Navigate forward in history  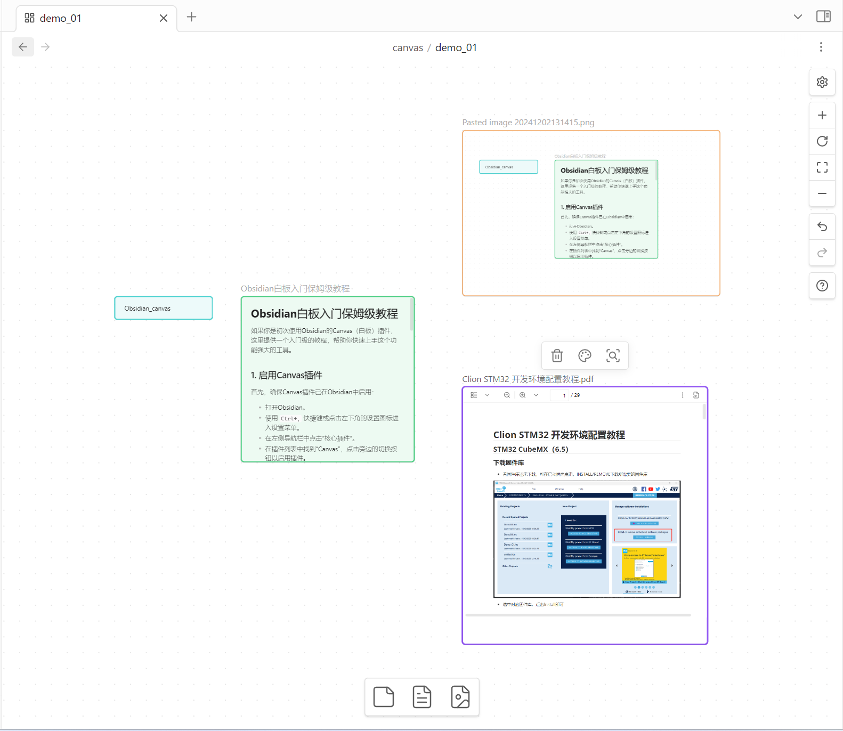coord(46,47)
